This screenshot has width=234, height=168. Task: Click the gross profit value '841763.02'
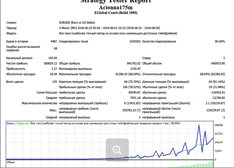[x=134, y=63]
